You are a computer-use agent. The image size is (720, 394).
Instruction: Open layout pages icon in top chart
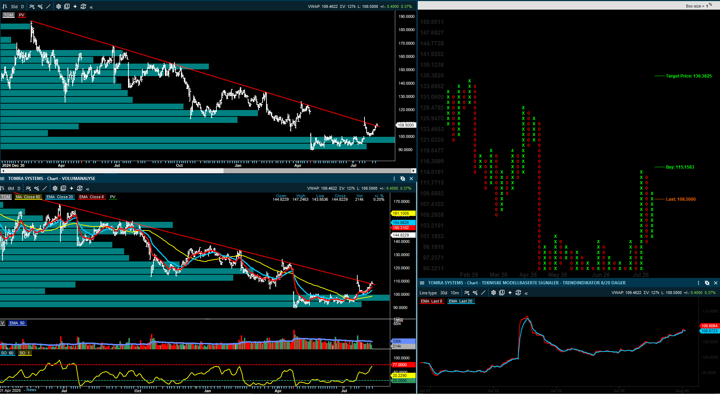tap(67, 6)
